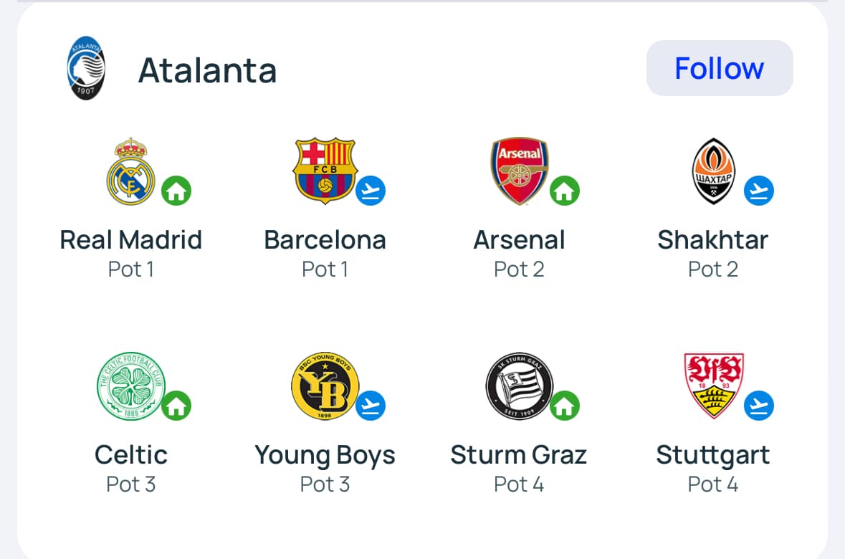Image resolution: width=845 pixels, height=559 pixels.
Task: Select the Barcelona club badge
Action: pos(325,171)
